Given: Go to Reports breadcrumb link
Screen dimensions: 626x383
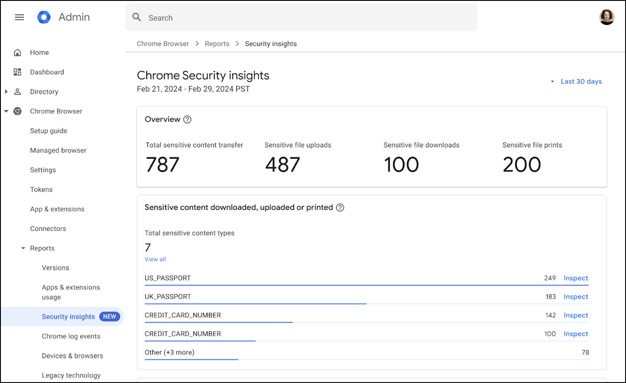Looking at the screenshot, I should pyautogui.click(x=217, y=44).
